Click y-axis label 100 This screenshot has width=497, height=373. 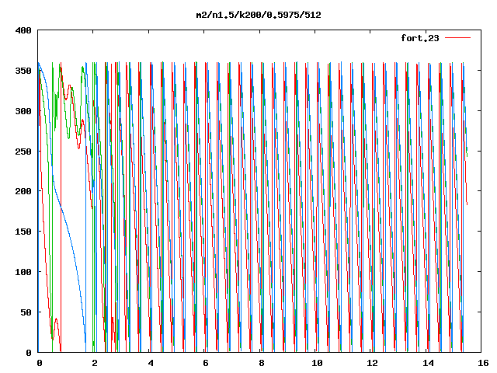click(x=23, y=272)
